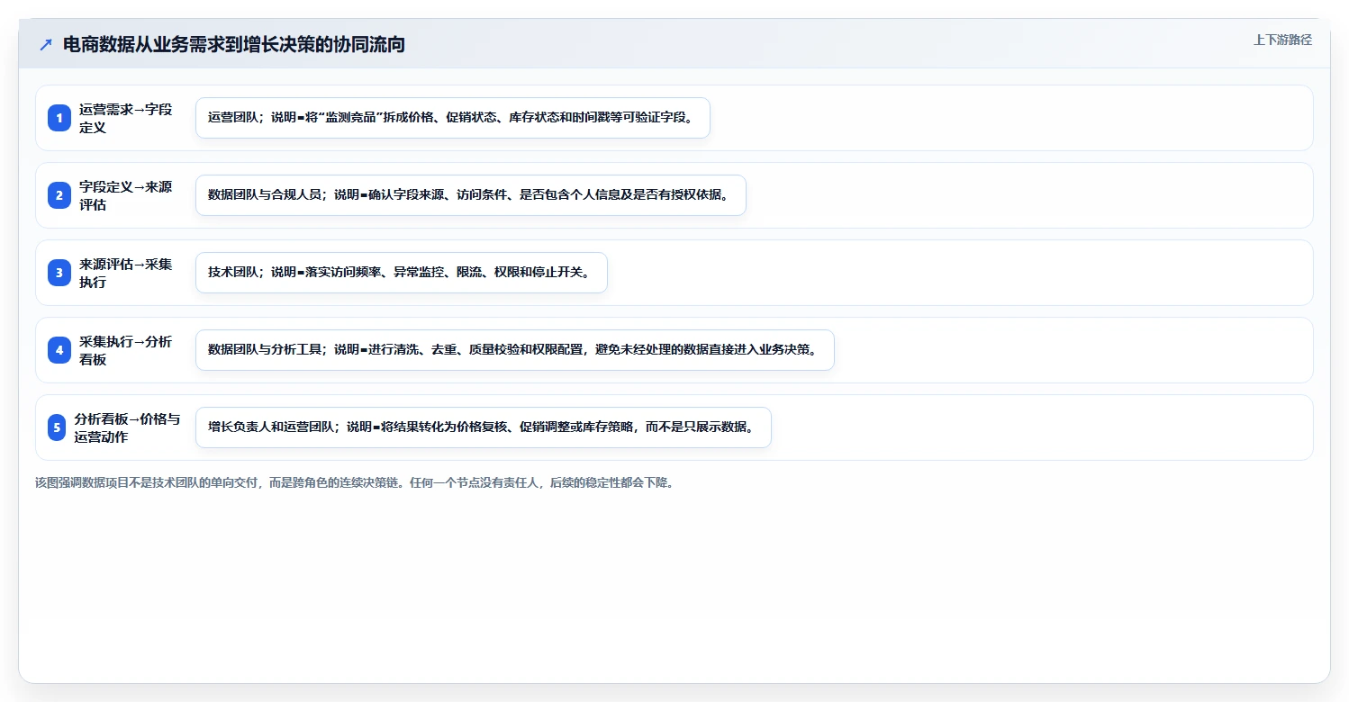Click the step 2 number badge
1349x702 pixels.
59,195
